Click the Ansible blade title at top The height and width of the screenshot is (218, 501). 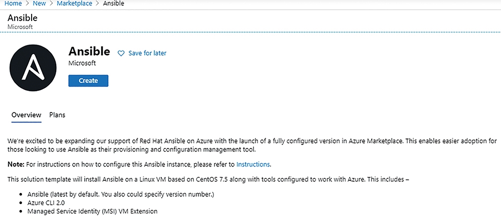click(x=23, y=17)
